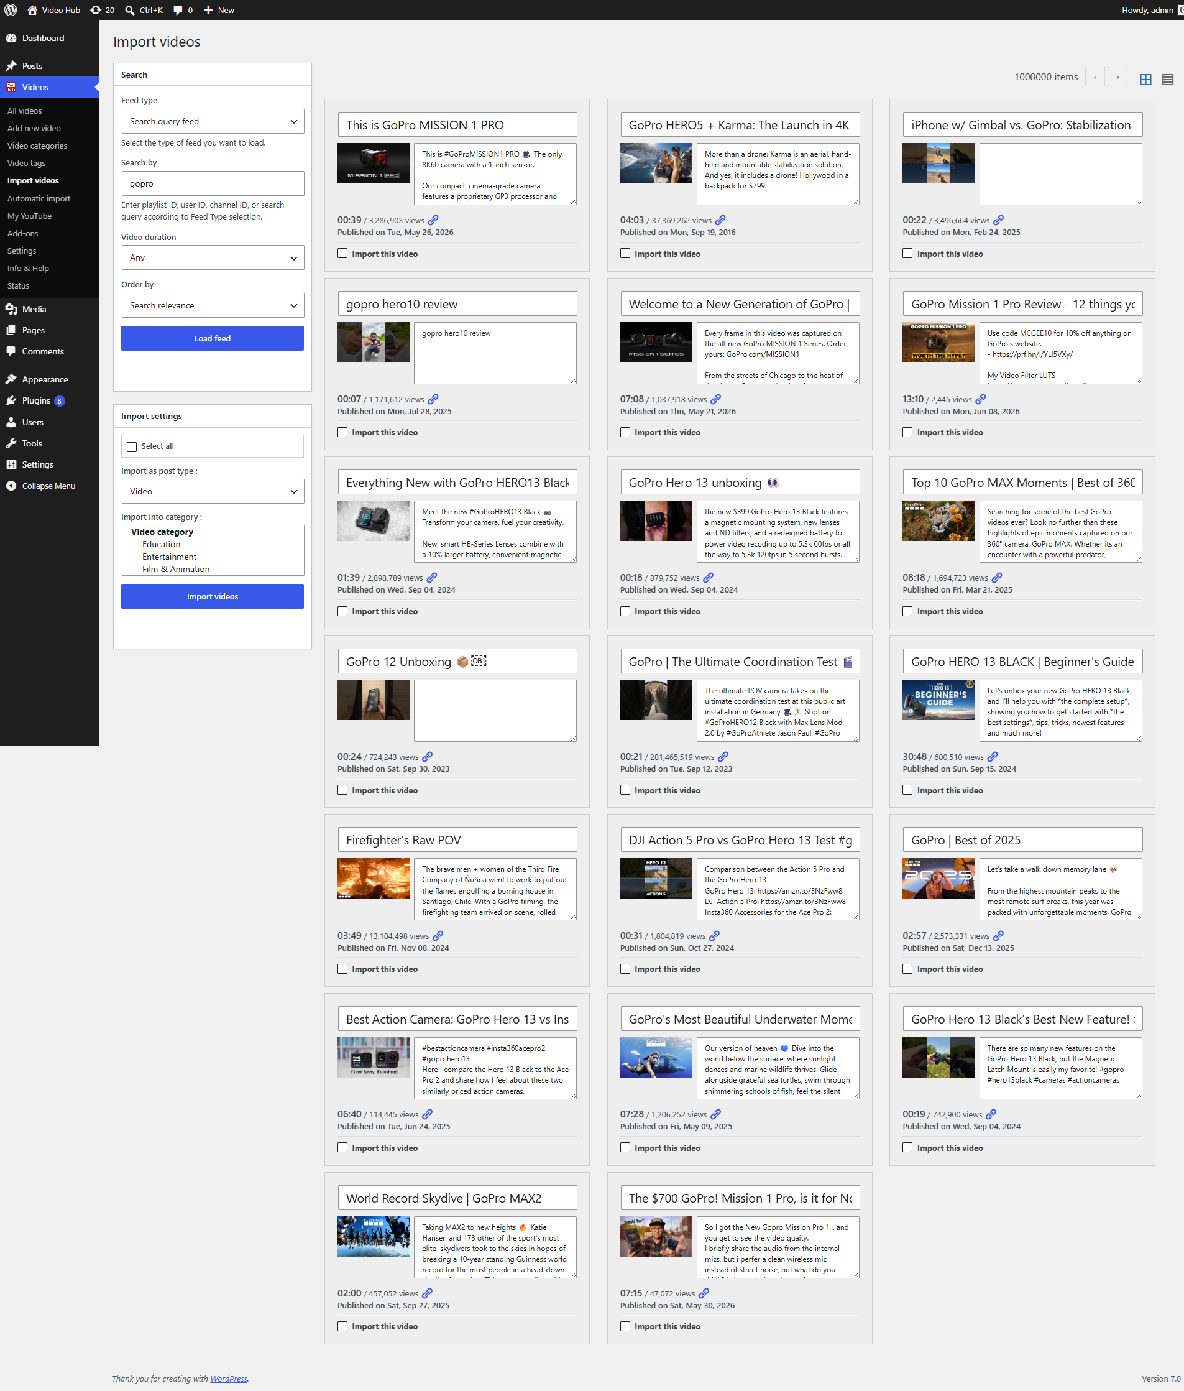The width and height of the screenshot is (1184, 1391).
Task: Open the Howdy, admin account menu
Action: [x=1151, y=10]
